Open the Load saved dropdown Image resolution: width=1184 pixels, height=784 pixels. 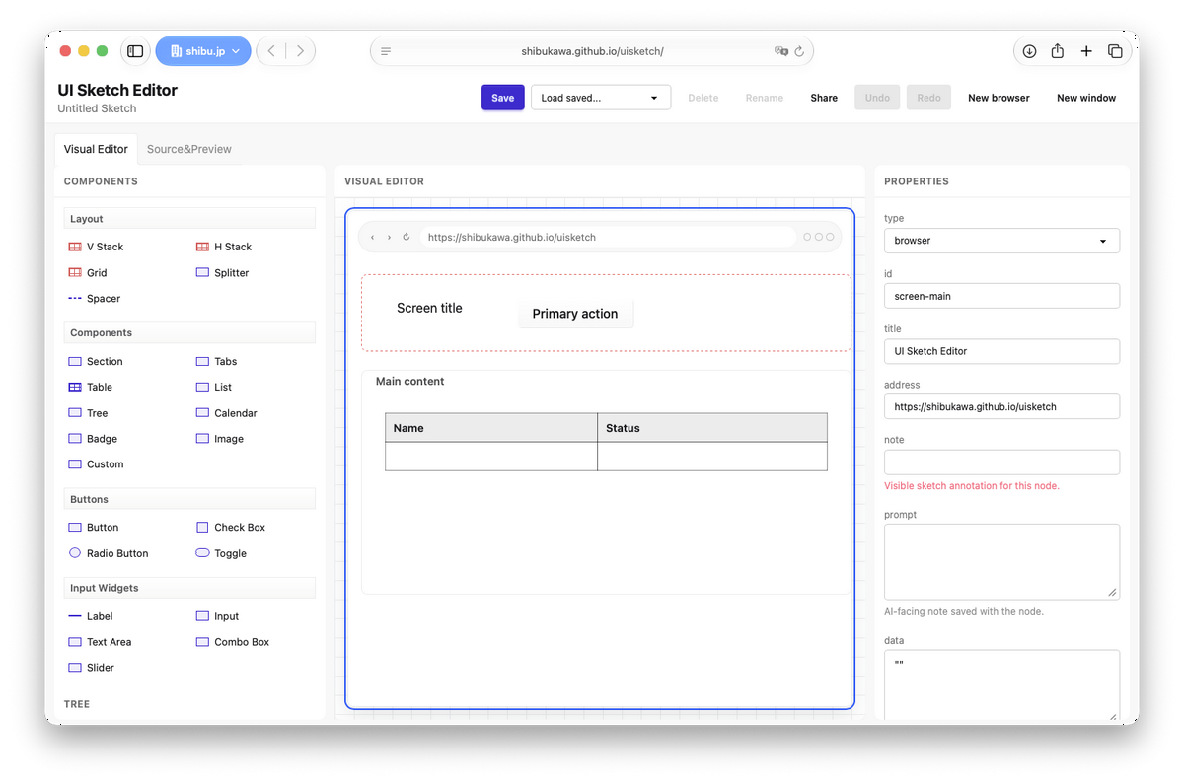pos(601,98)
